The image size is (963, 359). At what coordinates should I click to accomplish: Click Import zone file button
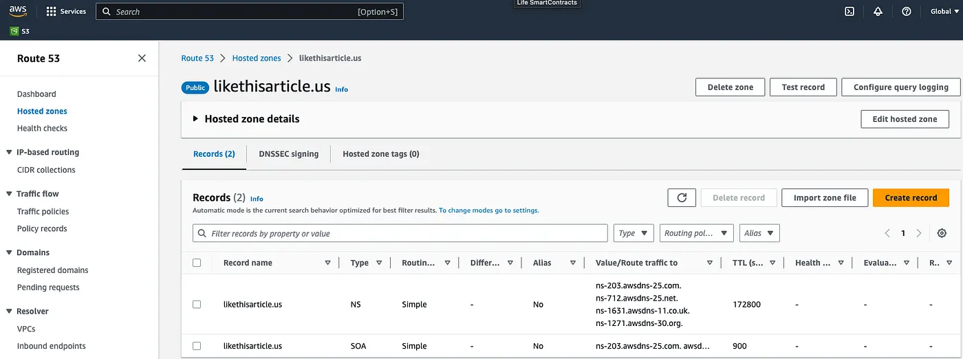pos(825,197)
